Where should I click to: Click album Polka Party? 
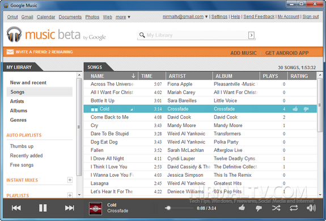[226, 142]
